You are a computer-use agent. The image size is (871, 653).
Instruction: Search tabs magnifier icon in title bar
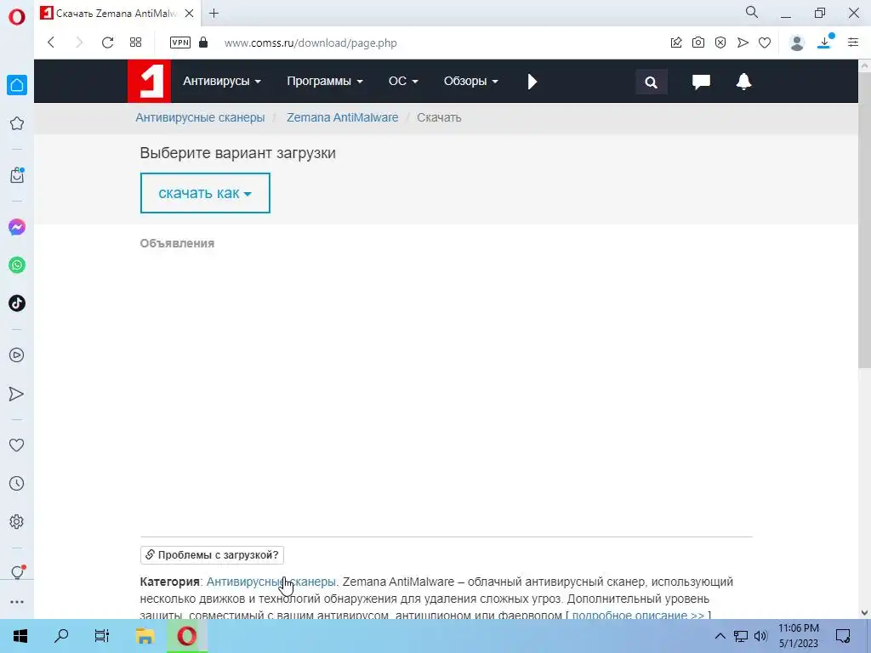(752, 12)
